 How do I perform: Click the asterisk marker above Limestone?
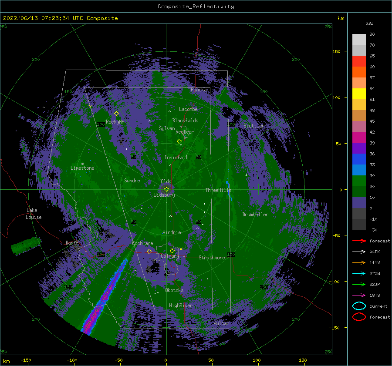tap(82, 164)
